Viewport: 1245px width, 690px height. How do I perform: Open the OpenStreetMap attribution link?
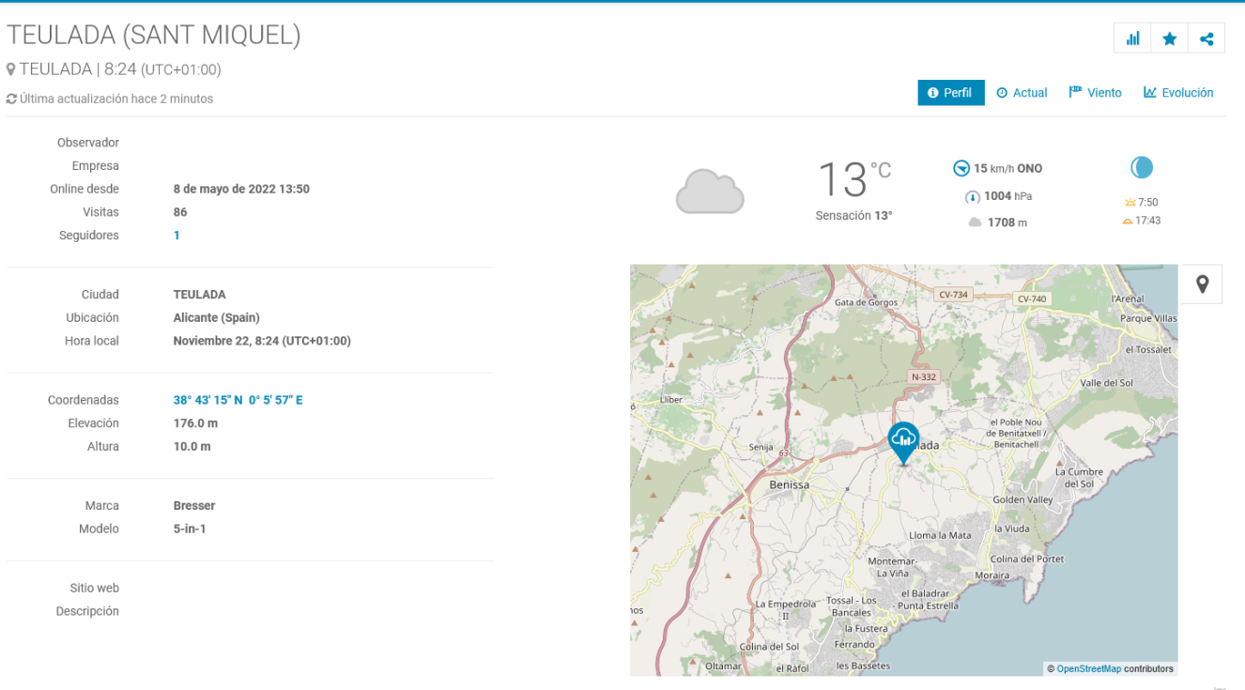tap(1089, 669)
